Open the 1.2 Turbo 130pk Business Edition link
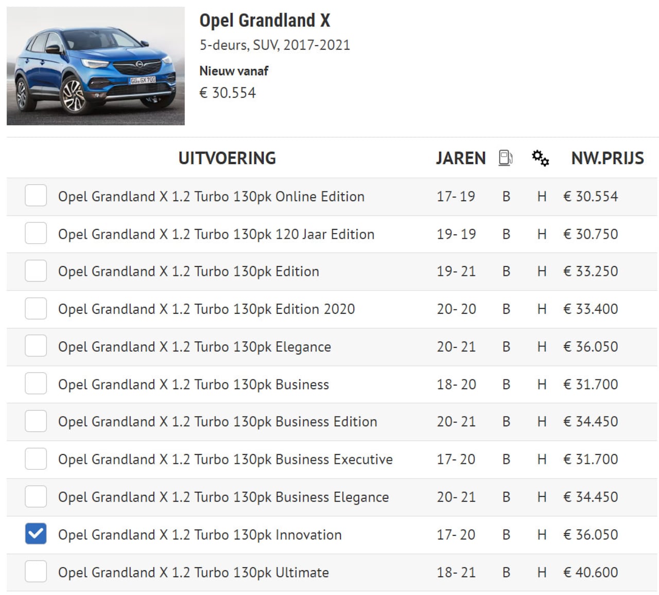The image size is (659, 595). point(217,421)
